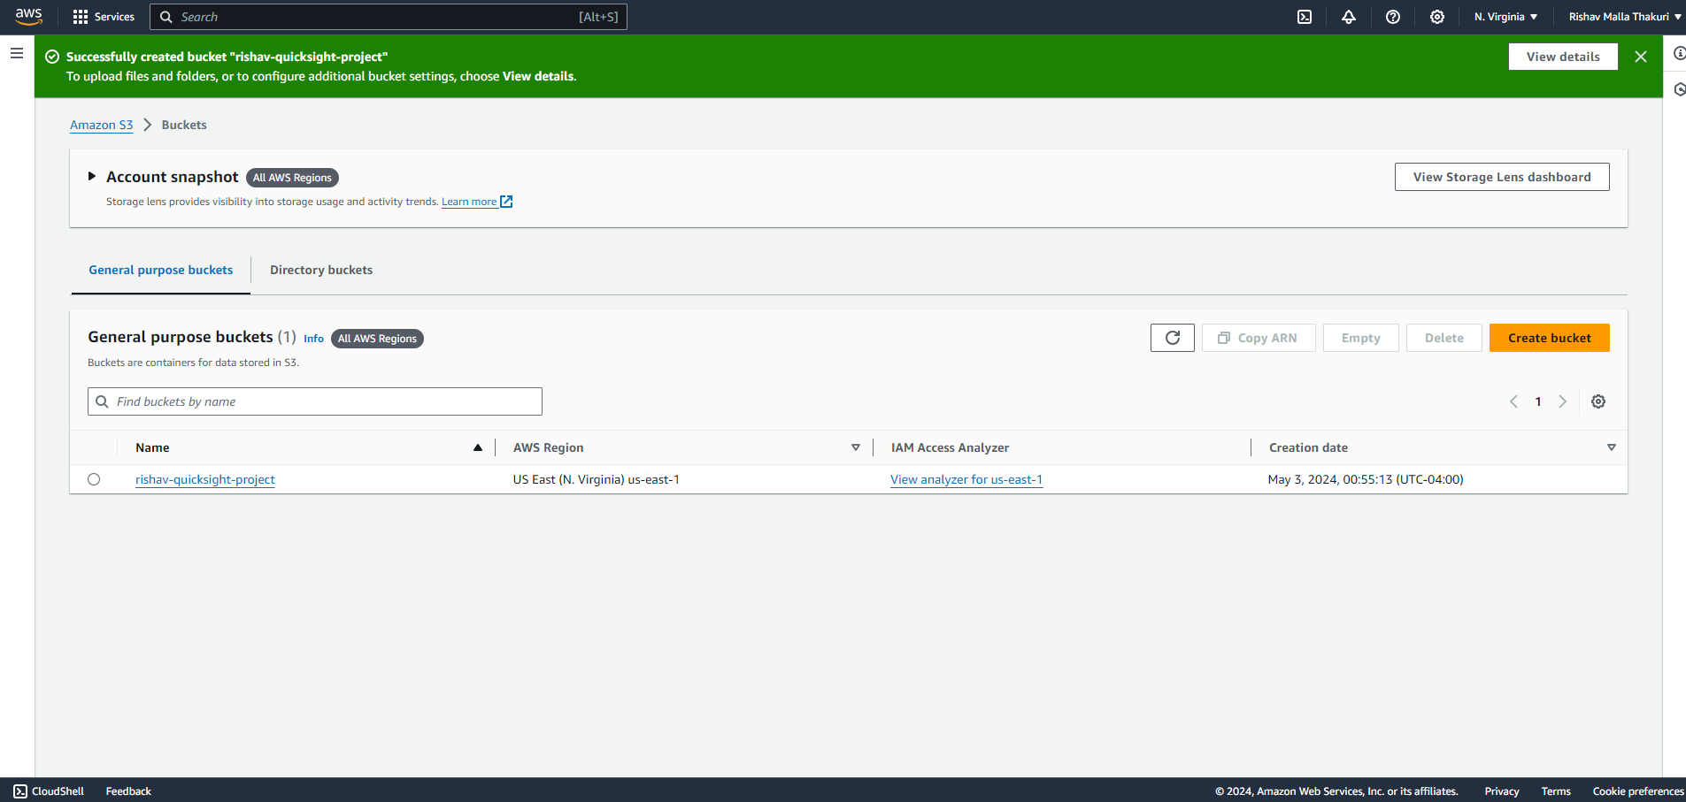
Task: Open the help question mark icon
Action: click(x=1393, y=17)
